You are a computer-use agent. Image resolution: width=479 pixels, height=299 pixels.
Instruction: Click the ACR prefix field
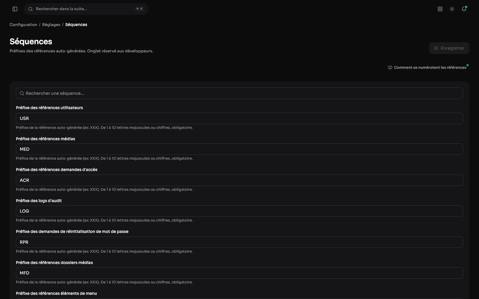[239, 180]
